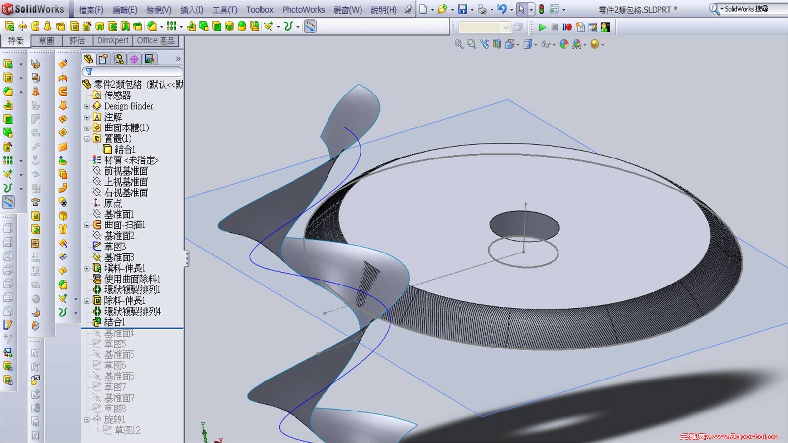Open the Options checklist icon
The width and height of the screenshot is (788, 443).
coord(554,9)
